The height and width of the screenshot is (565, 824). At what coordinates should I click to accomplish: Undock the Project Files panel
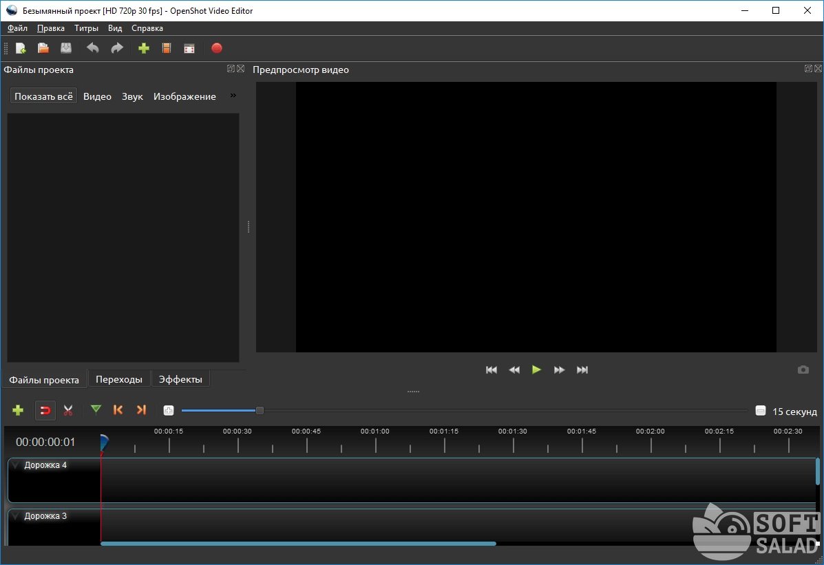click(x=231, y=69)
